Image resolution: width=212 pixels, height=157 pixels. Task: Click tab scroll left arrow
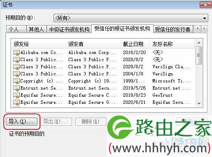tap(198, 28)
